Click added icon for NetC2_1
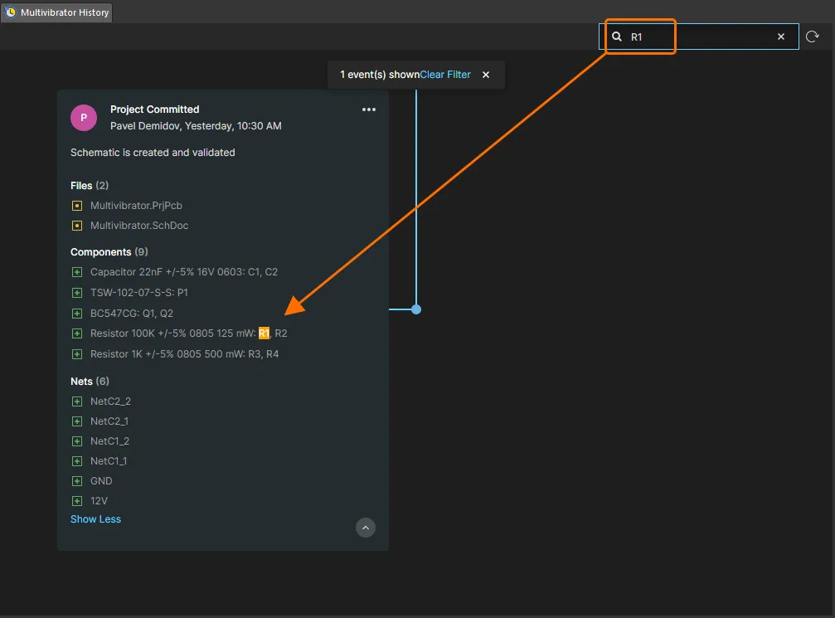Viewport: 835px width, 618px height. coord(76,421)
